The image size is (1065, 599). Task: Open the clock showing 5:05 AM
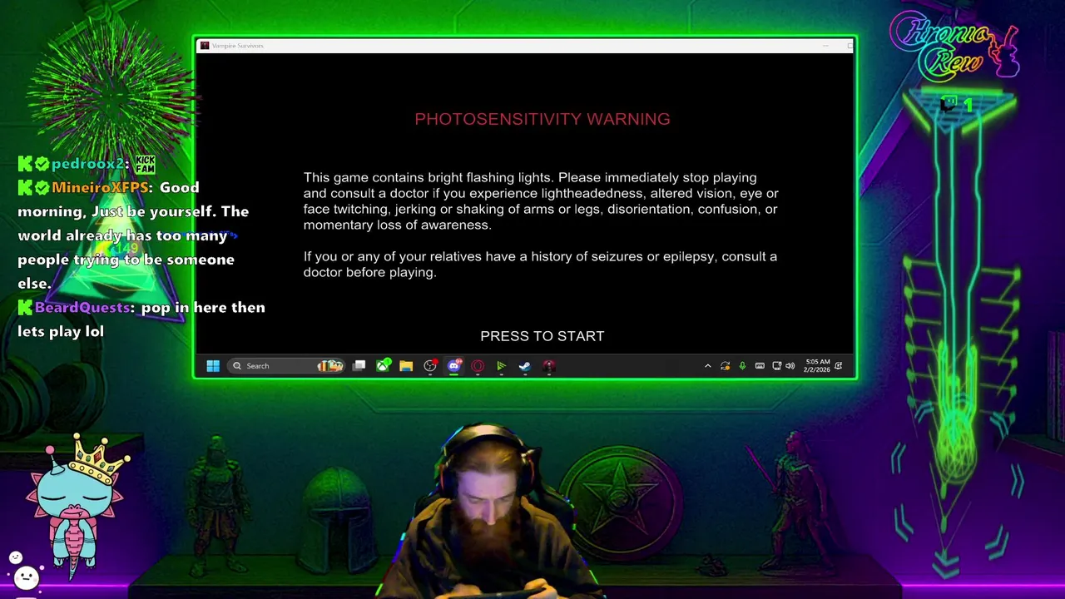(x=817, y=366)
